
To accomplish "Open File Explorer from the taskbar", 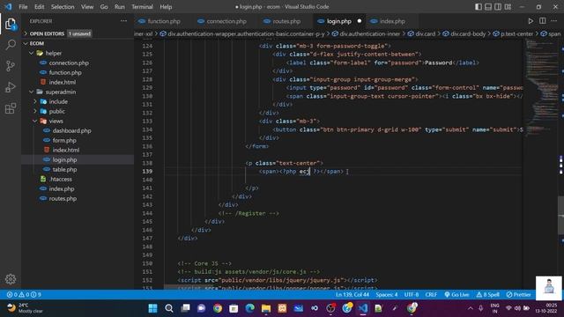I will click(x=266, y=308).
